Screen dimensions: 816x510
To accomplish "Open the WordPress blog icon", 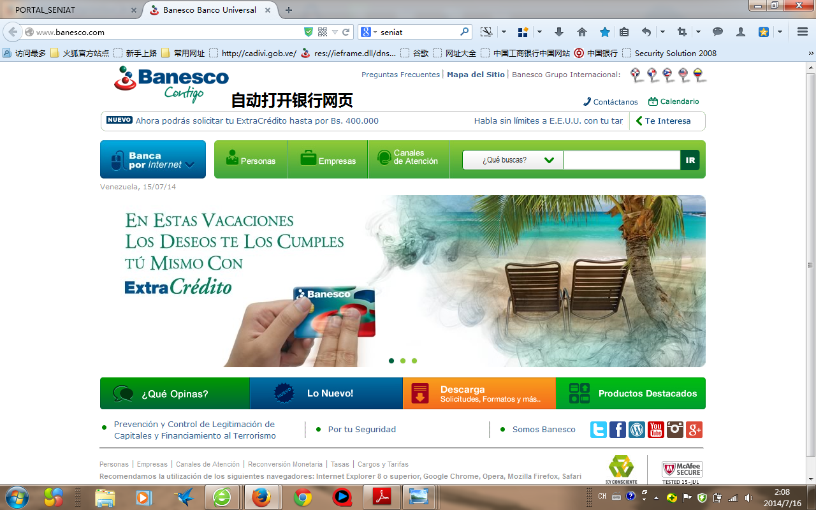I will coord(636,430).
